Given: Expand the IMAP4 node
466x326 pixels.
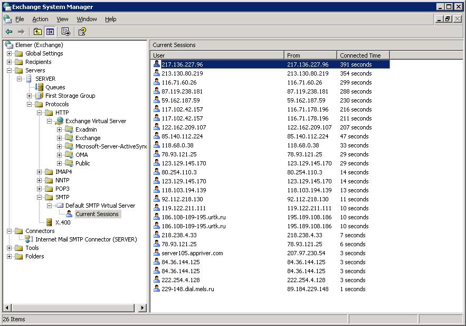Looking at the screenshot, I should pos(39,172).
